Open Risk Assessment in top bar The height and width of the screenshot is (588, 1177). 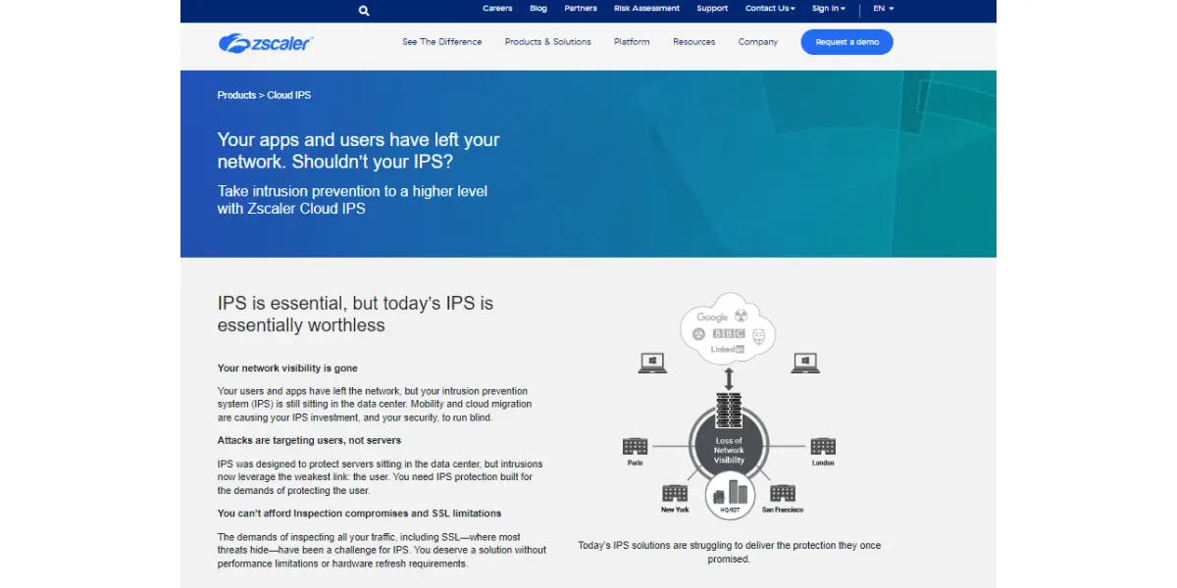pyautogui.click(x=646, y=9)
